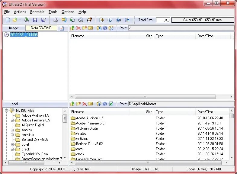Viewport: 237px width, 174px height.
Task: Click the image file list horizontal scrollbar
Action: pyautogui.click(x=145, y=97)
